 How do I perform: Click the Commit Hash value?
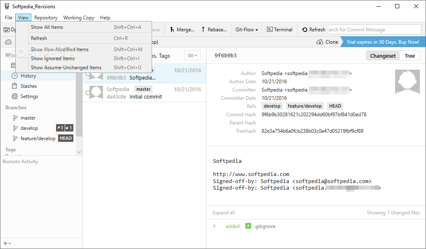coord(314,115)
